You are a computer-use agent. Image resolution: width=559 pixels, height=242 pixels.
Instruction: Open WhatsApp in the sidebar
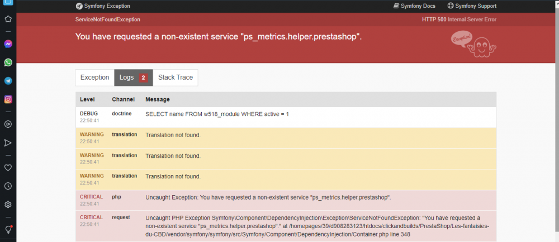(x=8, y=62)
